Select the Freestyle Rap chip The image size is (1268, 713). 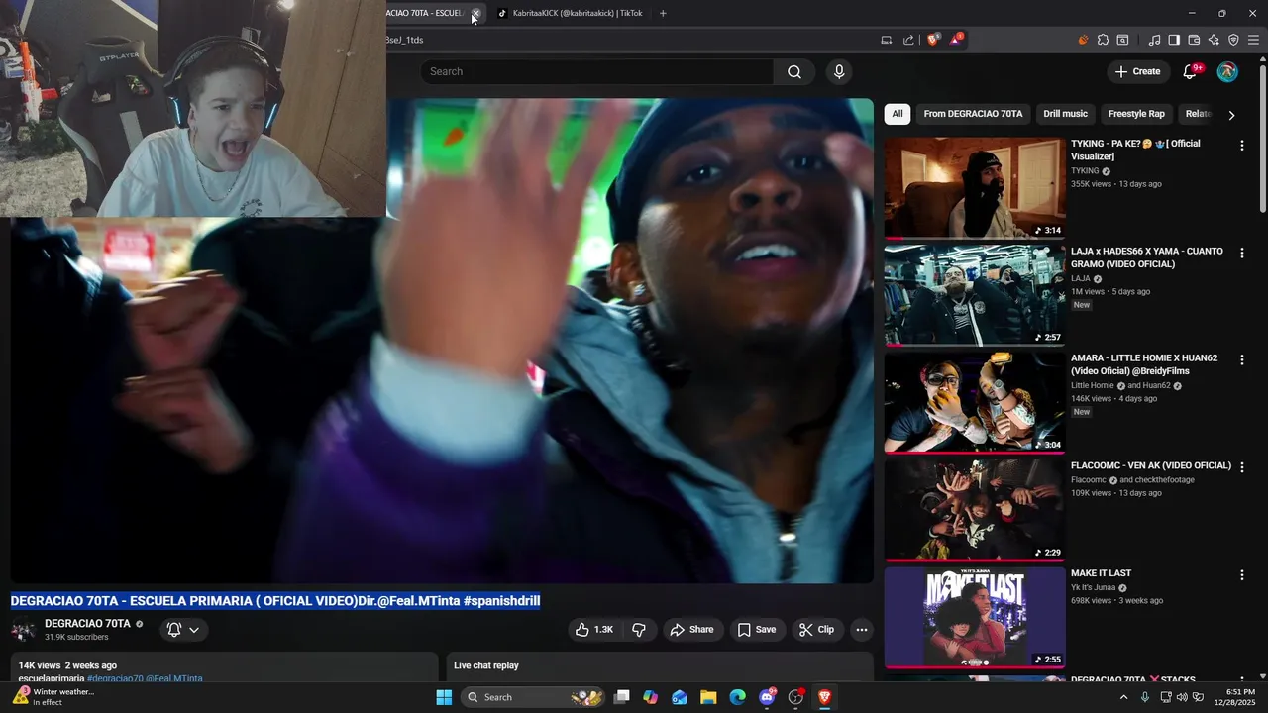[1136, 114]
